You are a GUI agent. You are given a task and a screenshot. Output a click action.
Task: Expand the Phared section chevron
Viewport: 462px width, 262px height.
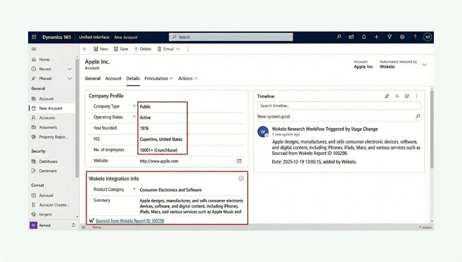click(x=70, y=79)
